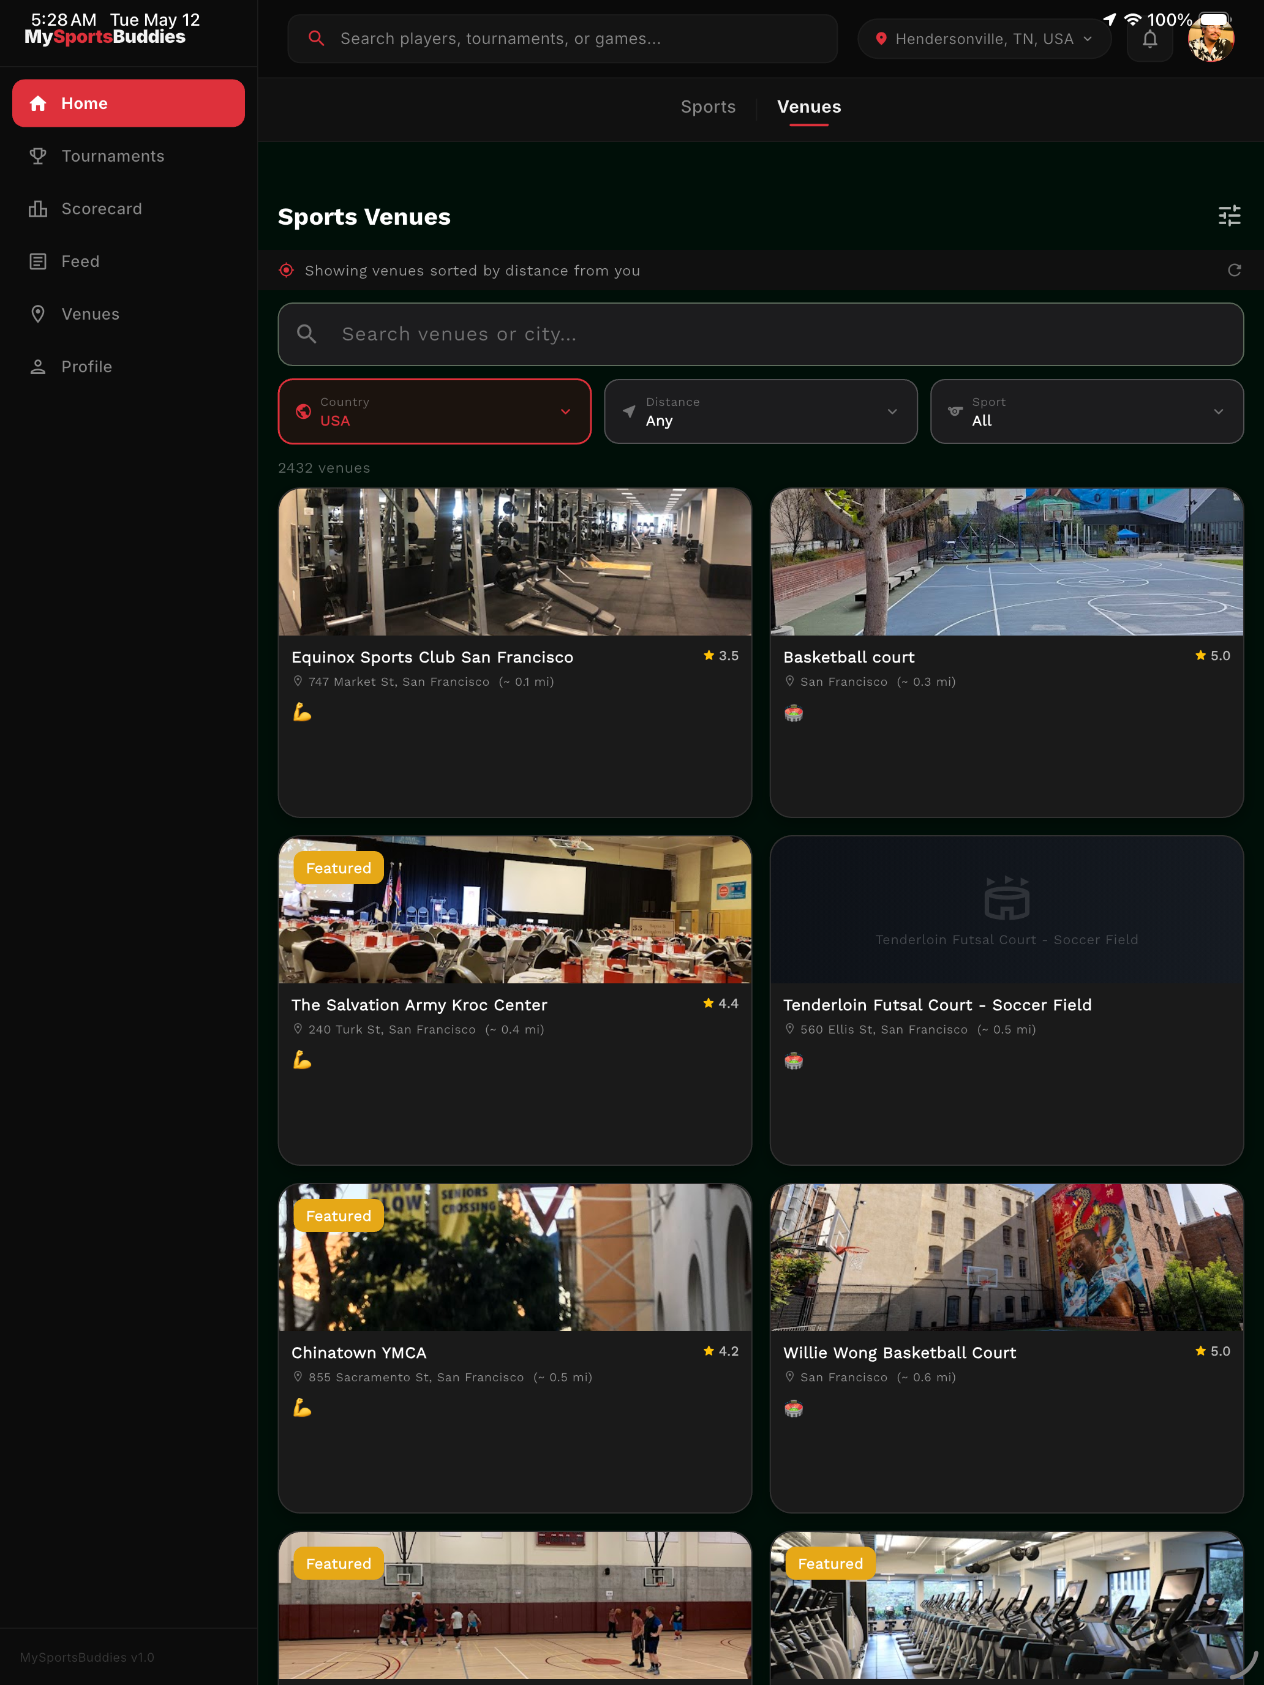Focus the Search venues or city field
Viewport: 1264px width, 1685px height.
(761, 334)
